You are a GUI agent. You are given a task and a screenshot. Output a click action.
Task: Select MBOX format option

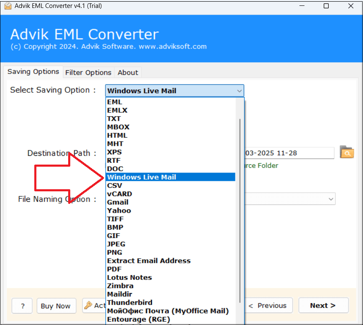[x=170, y=127]
